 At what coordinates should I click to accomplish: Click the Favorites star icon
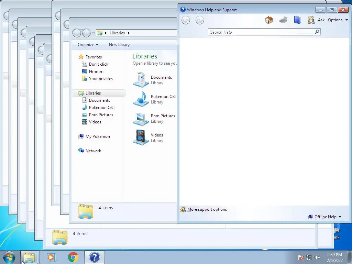tap(81, 57)
